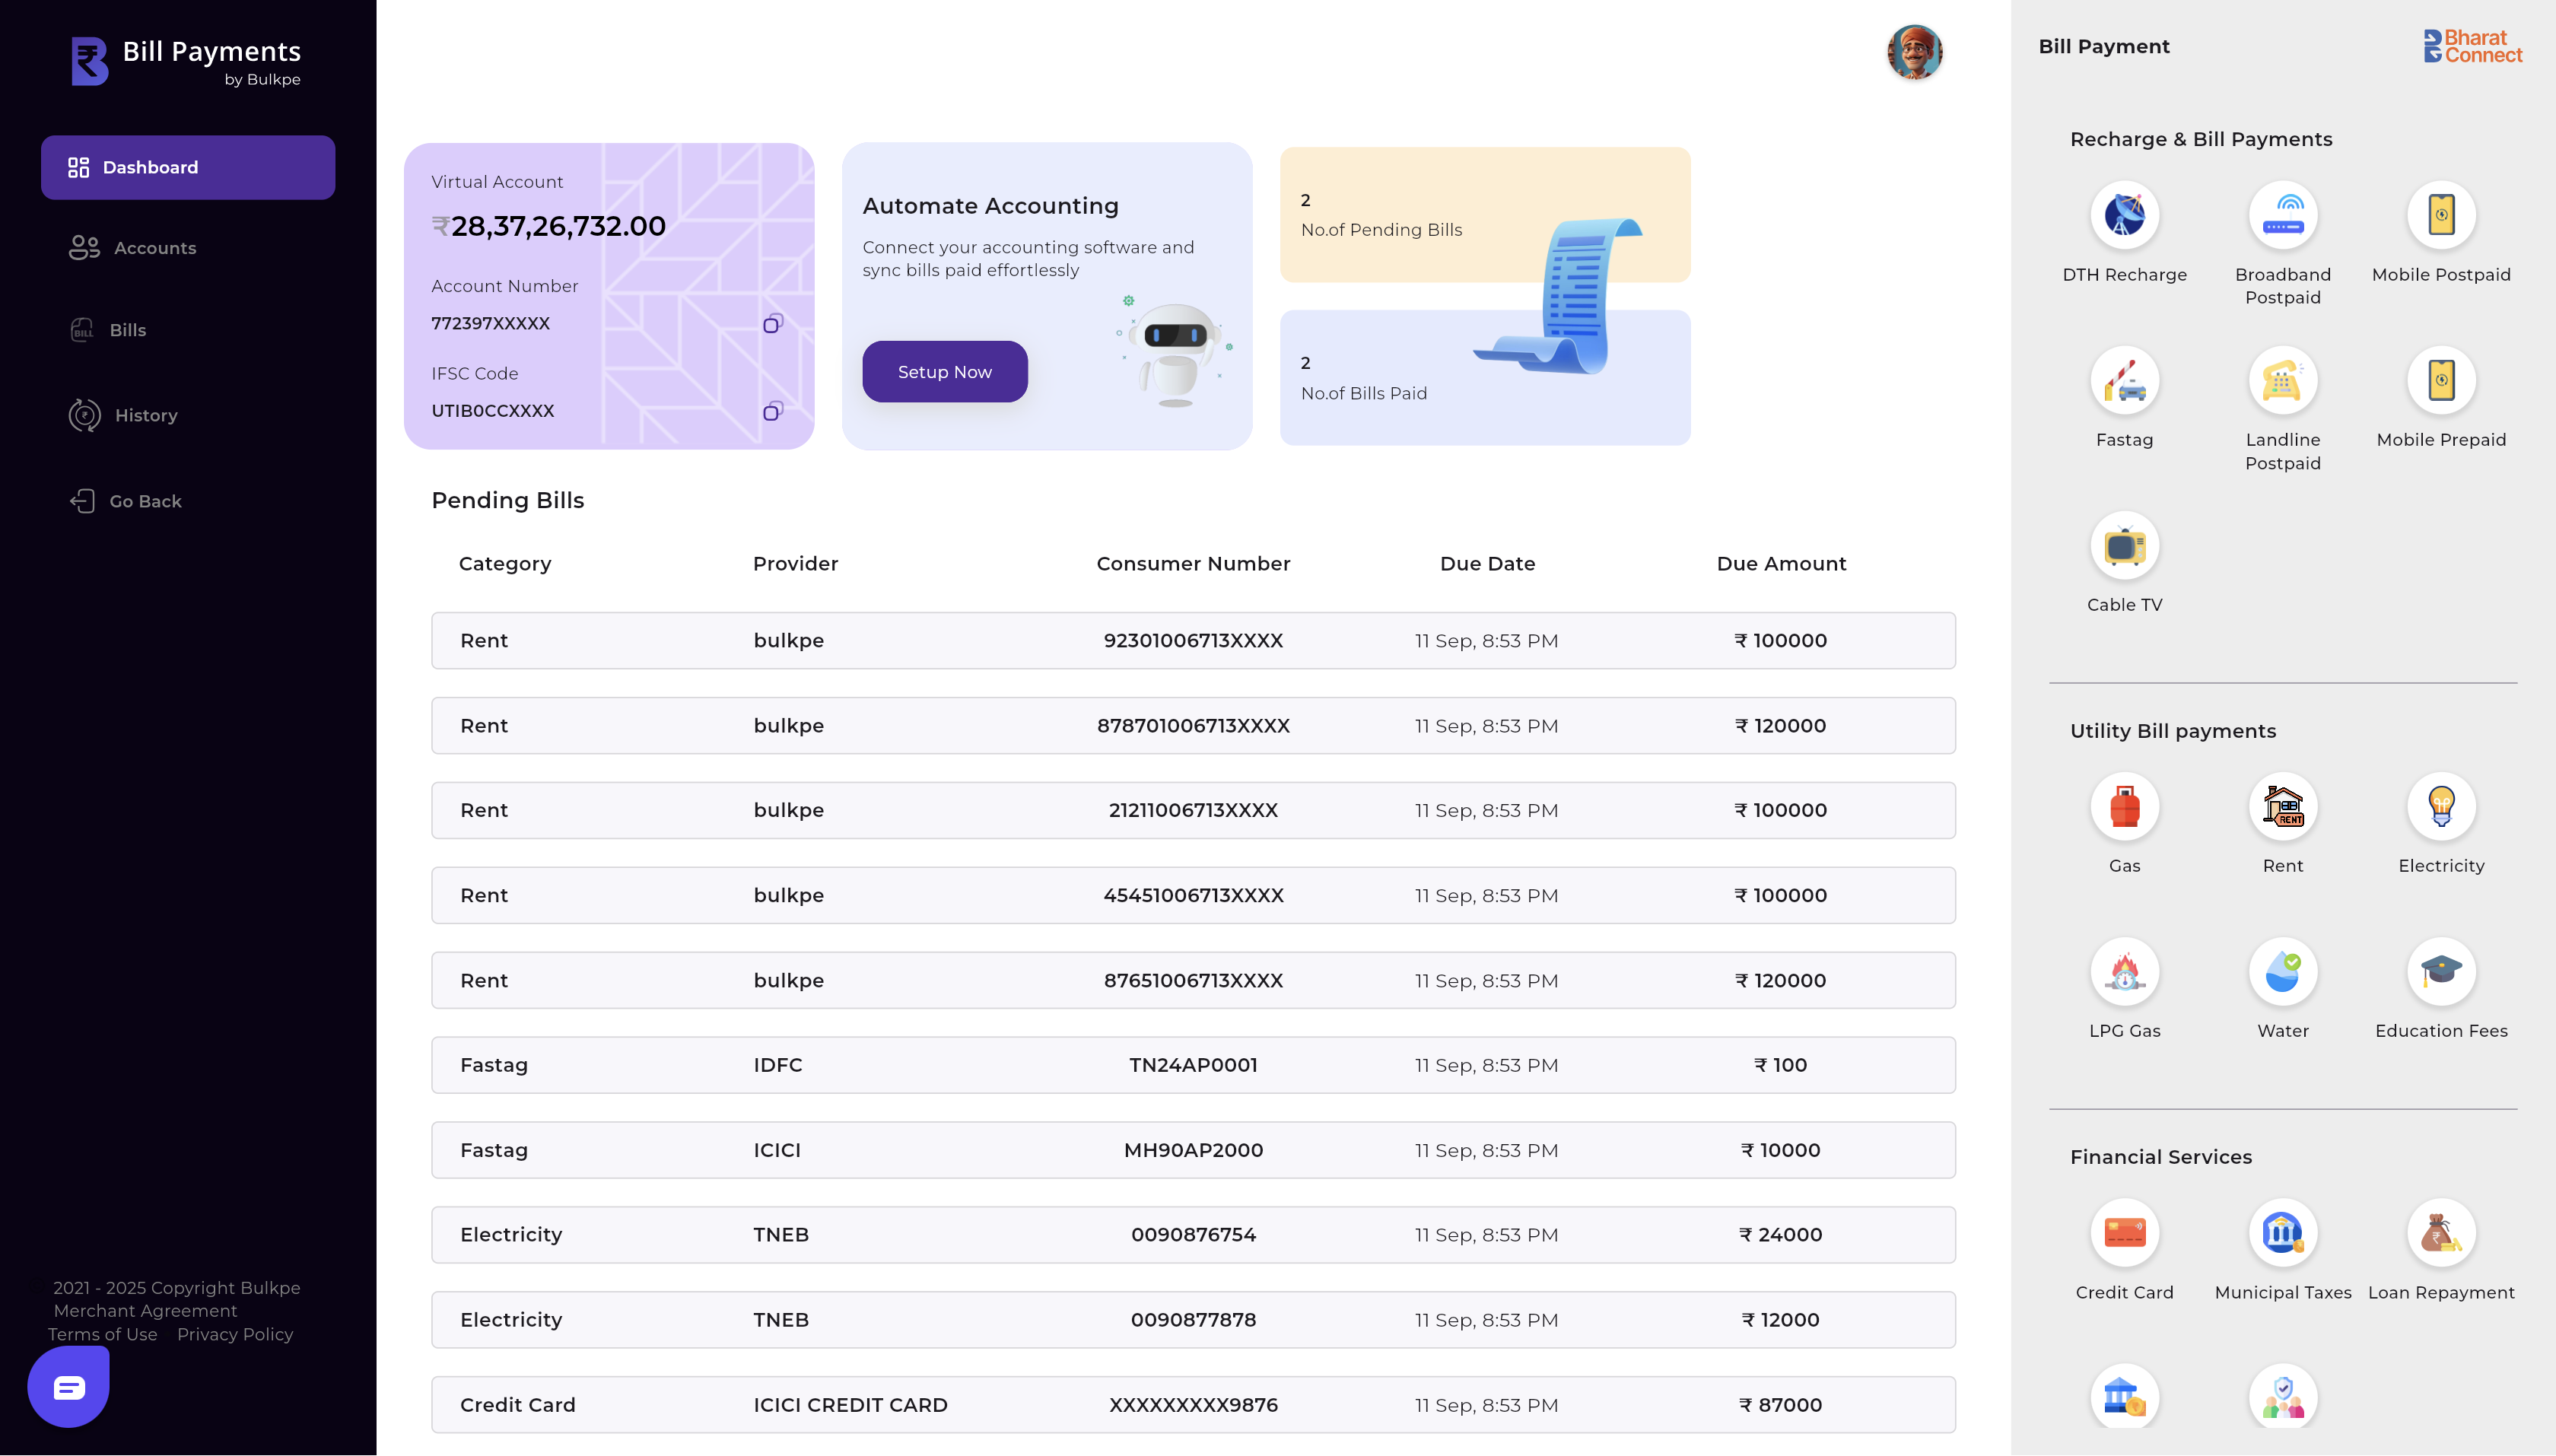Open History in the sidebar
The image size is (2556, 1456).
pos(123,415)
